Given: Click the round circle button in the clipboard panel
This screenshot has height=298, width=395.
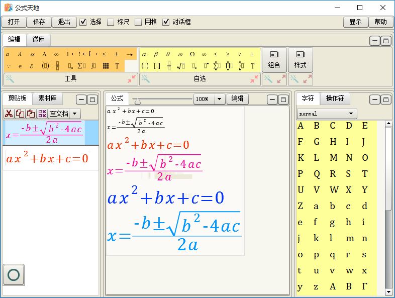Looking at the screenshot, I should pos(14,274).
